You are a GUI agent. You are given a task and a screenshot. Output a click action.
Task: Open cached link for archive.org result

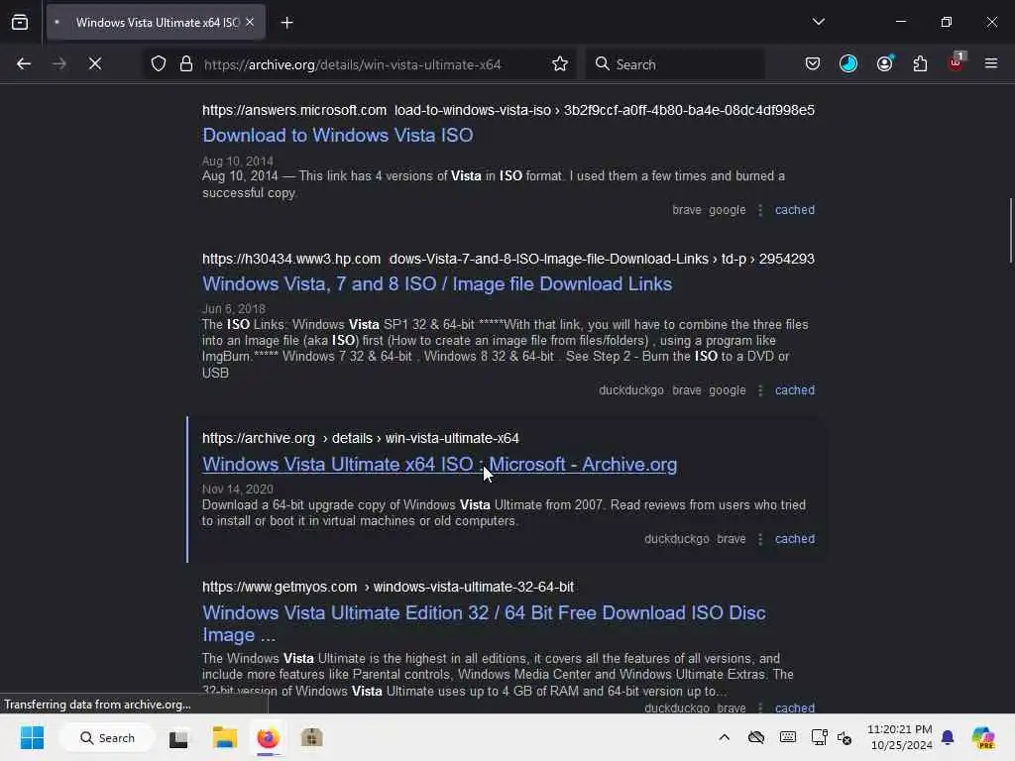tap(794, 538)
